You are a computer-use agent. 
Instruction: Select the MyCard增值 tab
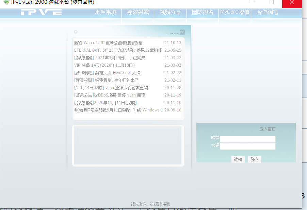(235, 12)
